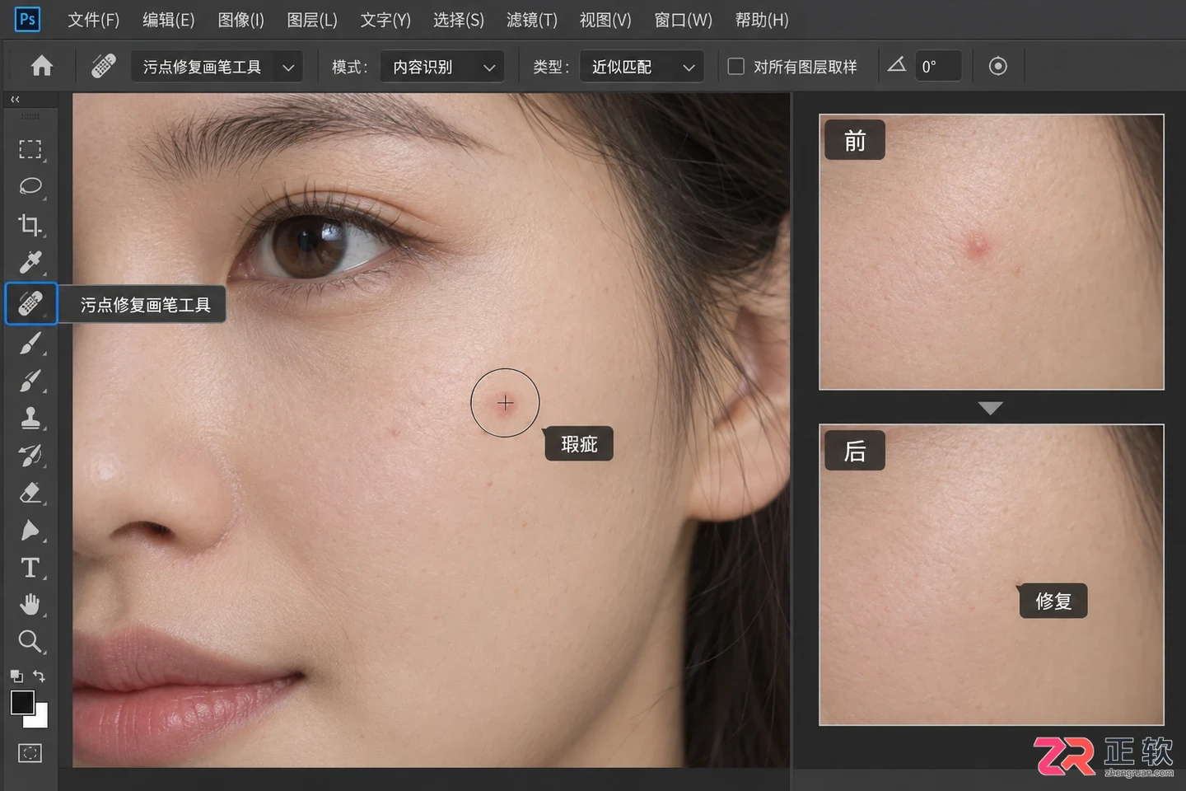Click the Photoshop Ps logo
The image size is (1186, 791).
coord(27,19)
